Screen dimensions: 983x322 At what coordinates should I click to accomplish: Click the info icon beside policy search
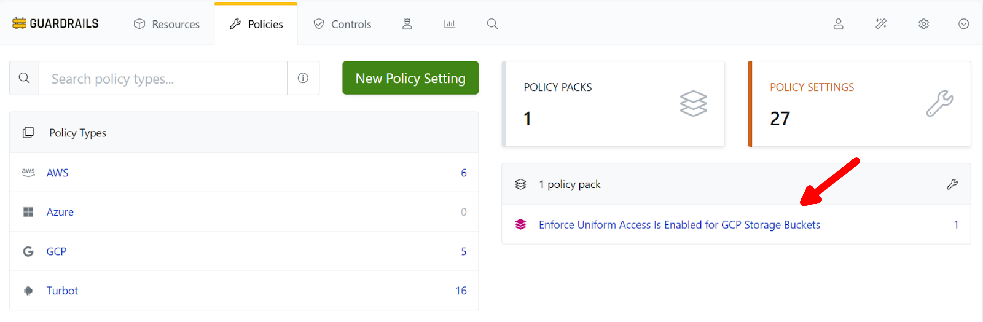coord(303,78)
